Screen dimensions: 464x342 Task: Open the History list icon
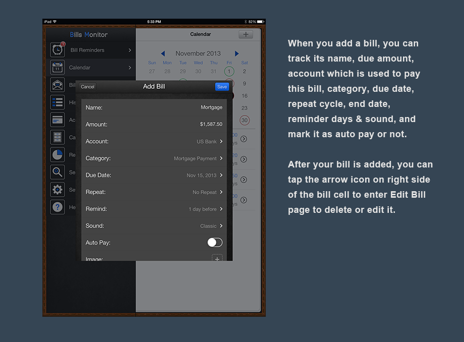point(57,102)
